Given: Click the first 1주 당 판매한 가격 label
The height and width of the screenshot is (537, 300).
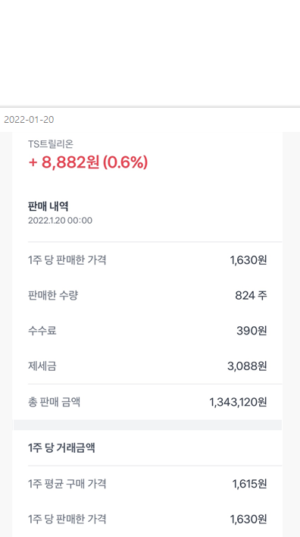Looking at the screenshot, I should click(x=67, y=260).
